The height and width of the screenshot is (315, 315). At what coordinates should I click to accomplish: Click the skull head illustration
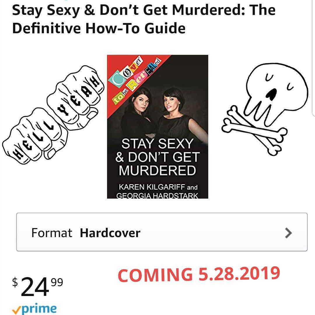276,90
